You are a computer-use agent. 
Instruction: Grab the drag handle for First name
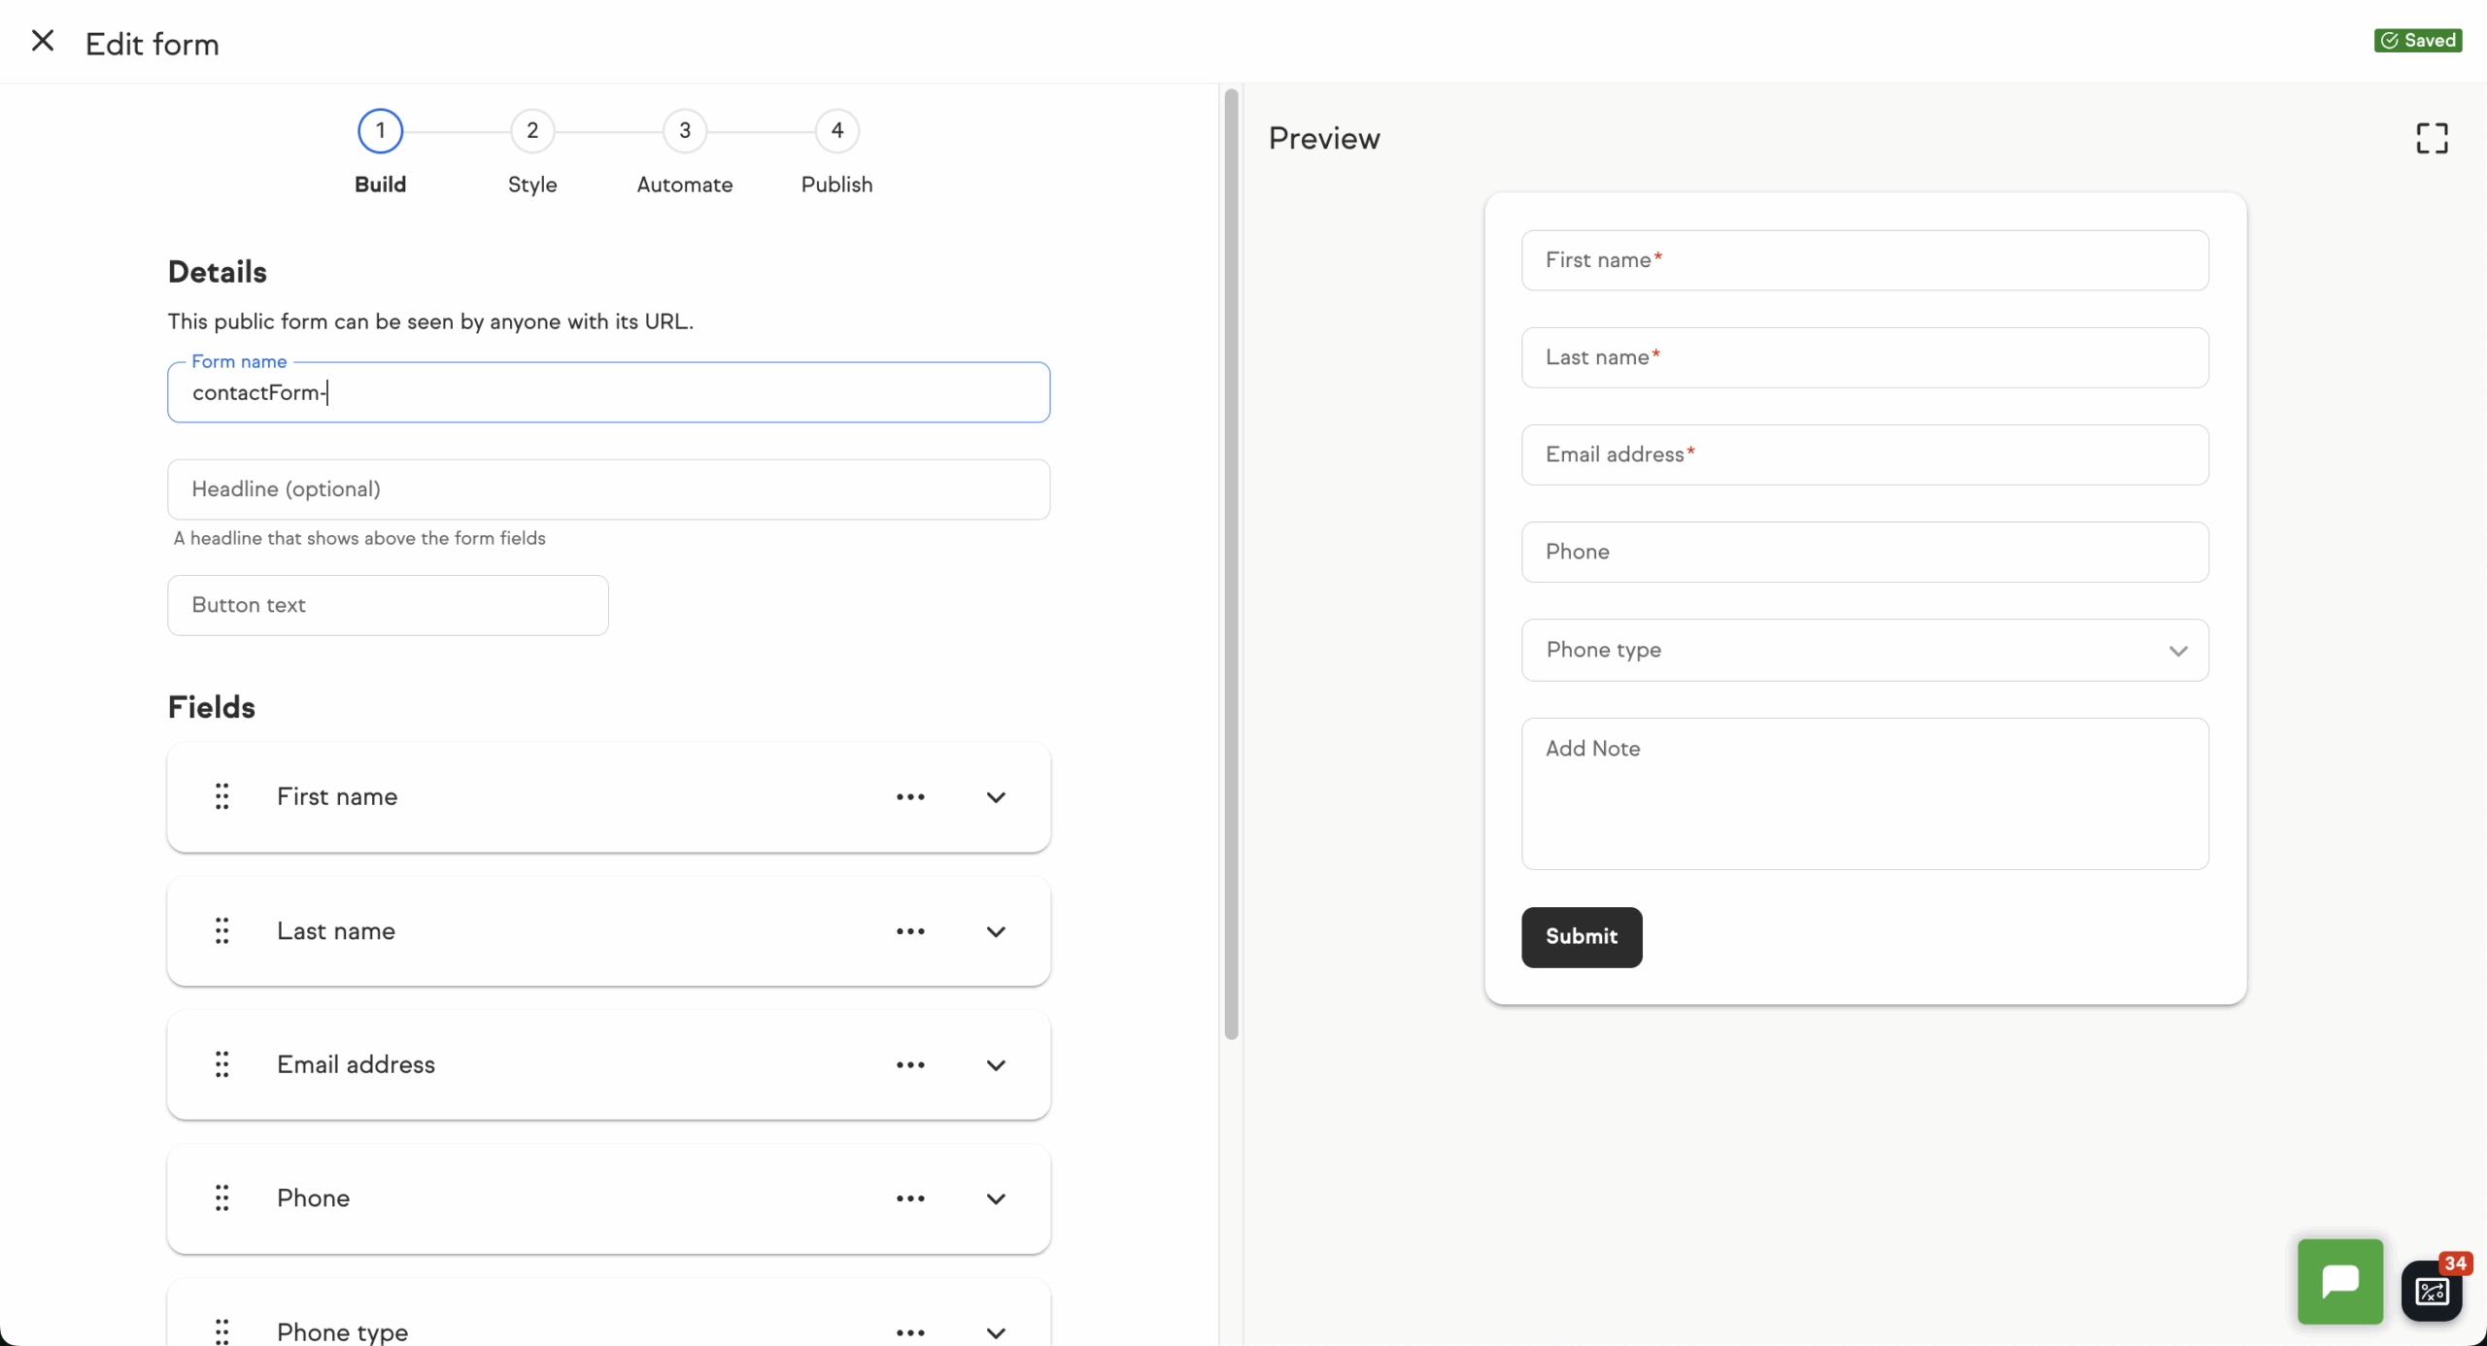[222, 796]
